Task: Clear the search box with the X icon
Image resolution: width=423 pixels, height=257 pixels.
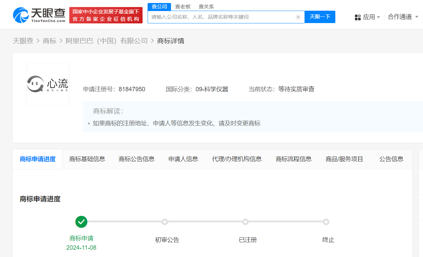Action: (x=298, y=17)
